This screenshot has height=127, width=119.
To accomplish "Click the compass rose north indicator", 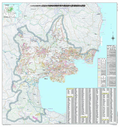I will pyautogui.click(x=113, y=38).
